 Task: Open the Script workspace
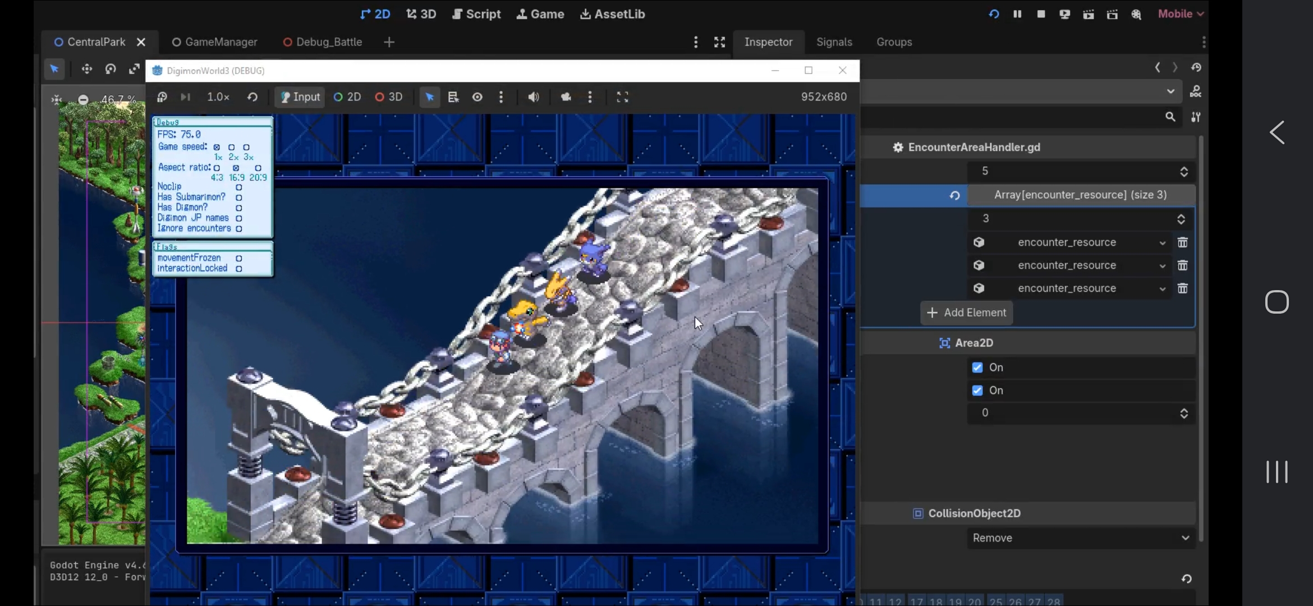point(476,14)
